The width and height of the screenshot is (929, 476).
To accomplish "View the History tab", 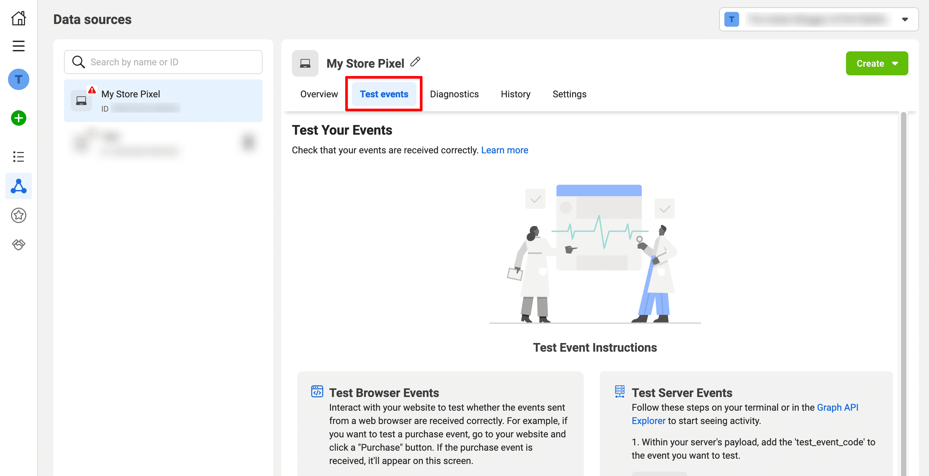I will pos(515,94).
